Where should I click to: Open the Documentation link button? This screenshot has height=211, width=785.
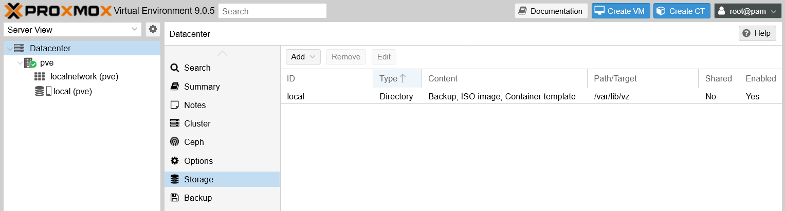[551, 11]
